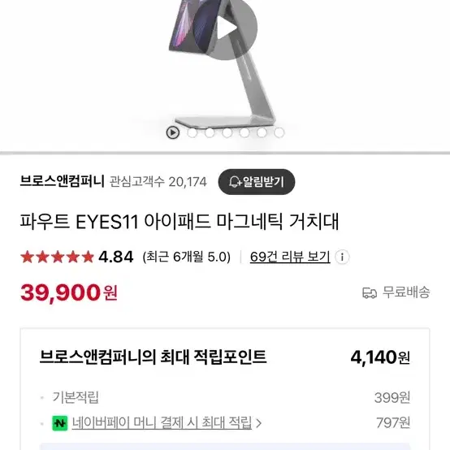Tap the delivery truck icon

370,292
